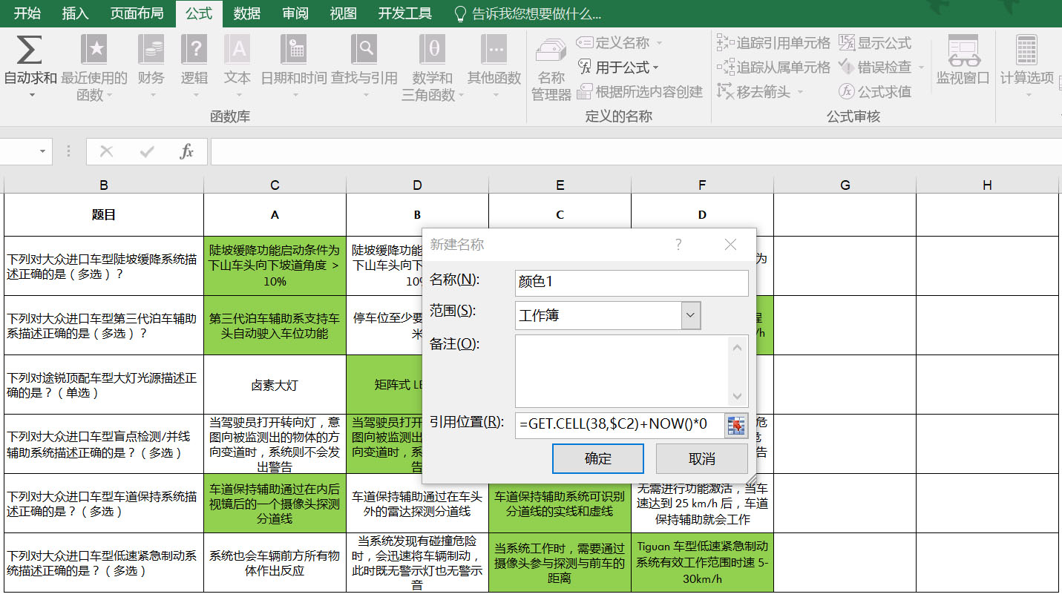Switch to the Developer (开发工具) tab

(x=404, y=13)
